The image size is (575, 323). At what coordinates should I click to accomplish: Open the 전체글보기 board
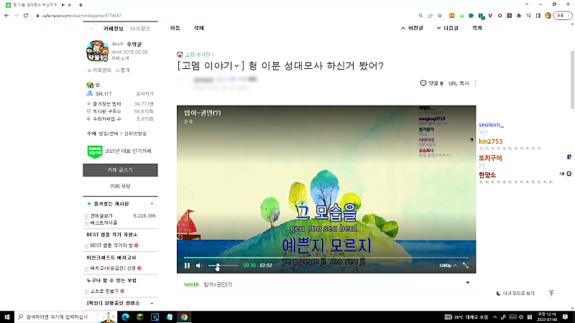coord(101,216)
